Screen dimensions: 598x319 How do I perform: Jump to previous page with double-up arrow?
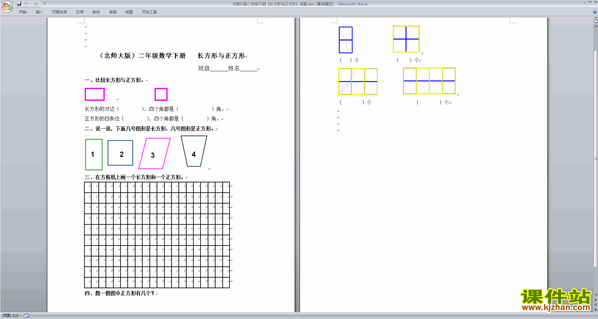(596, 300)
